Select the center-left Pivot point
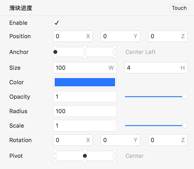194x169 pixels. click(x=55, y=156)
